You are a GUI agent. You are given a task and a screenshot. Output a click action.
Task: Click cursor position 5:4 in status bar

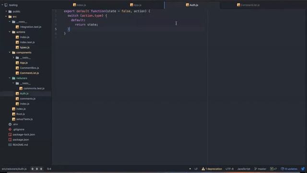(49, 169)
